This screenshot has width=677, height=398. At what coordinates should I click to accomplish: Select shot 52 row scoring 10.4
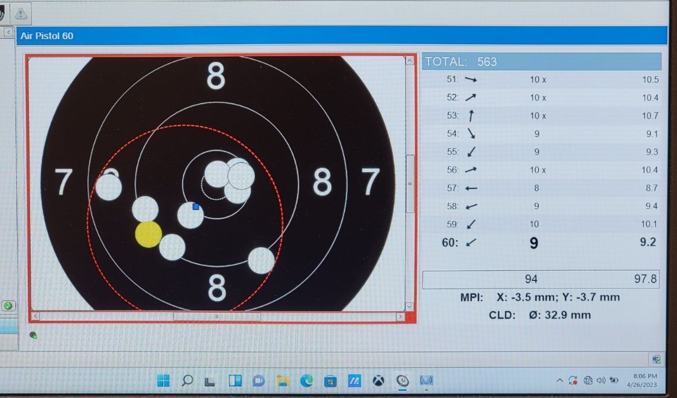pyautogui.click(x=542, y=98)
